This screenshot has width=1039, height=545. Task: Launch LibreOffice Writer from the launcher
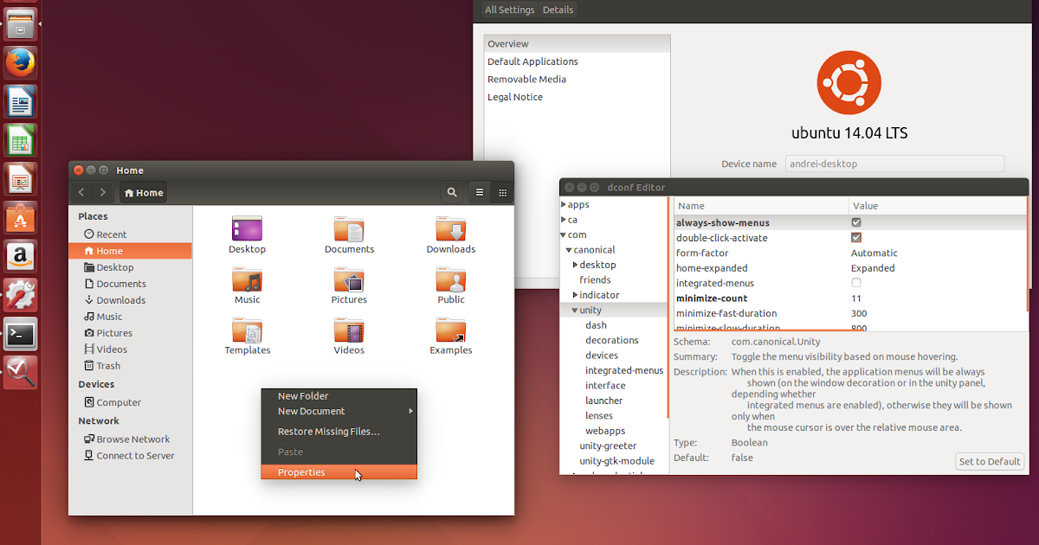click(x=20, y=101)
